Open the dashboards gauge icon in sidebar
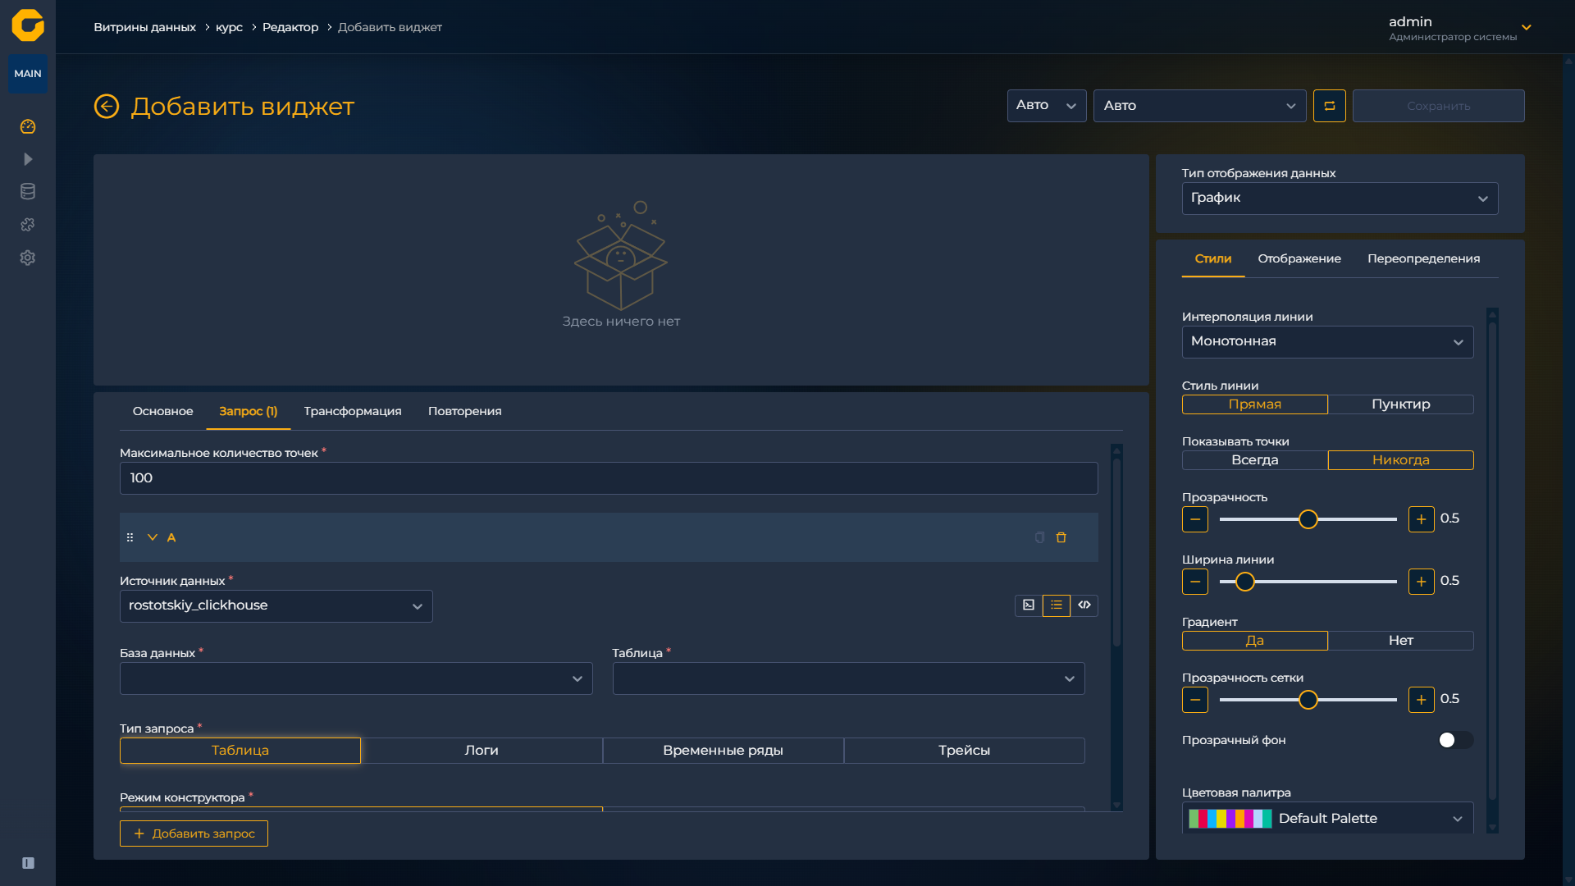The width and height of the screenshot is (1575, 886). tap(28, 126)
